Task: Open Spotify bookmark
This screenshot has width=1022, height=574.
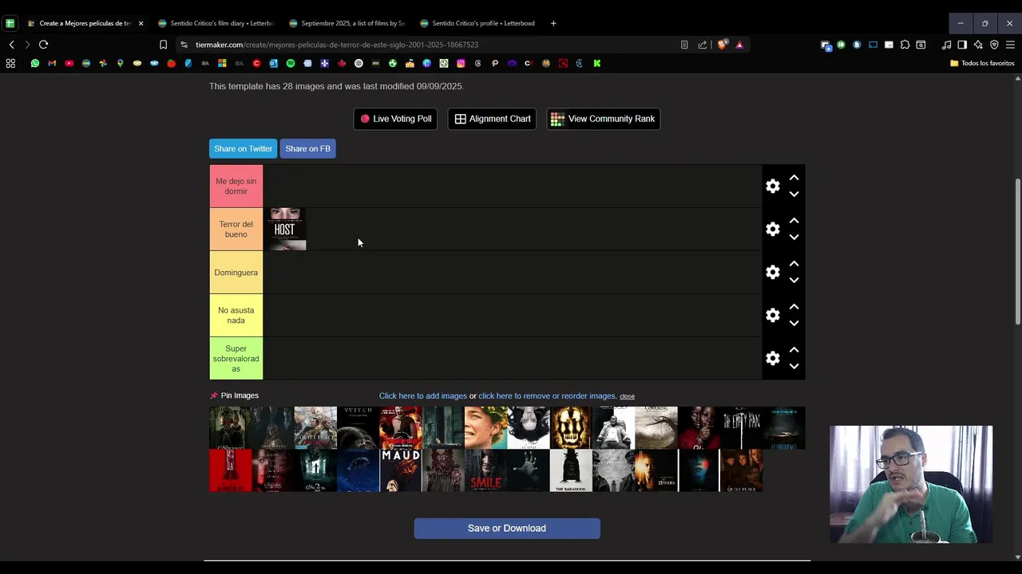Action: click(x=291, y=63)
